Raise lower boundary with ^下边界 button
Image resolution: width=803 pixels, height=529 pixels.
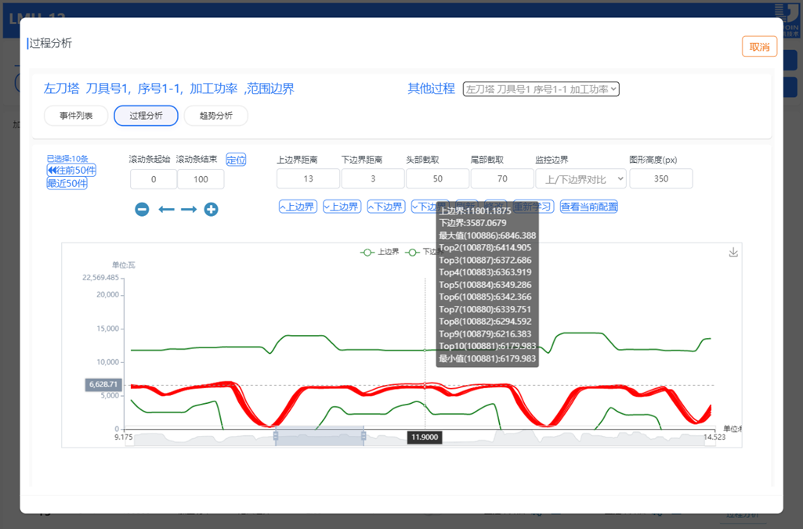[x=387, y=207]
